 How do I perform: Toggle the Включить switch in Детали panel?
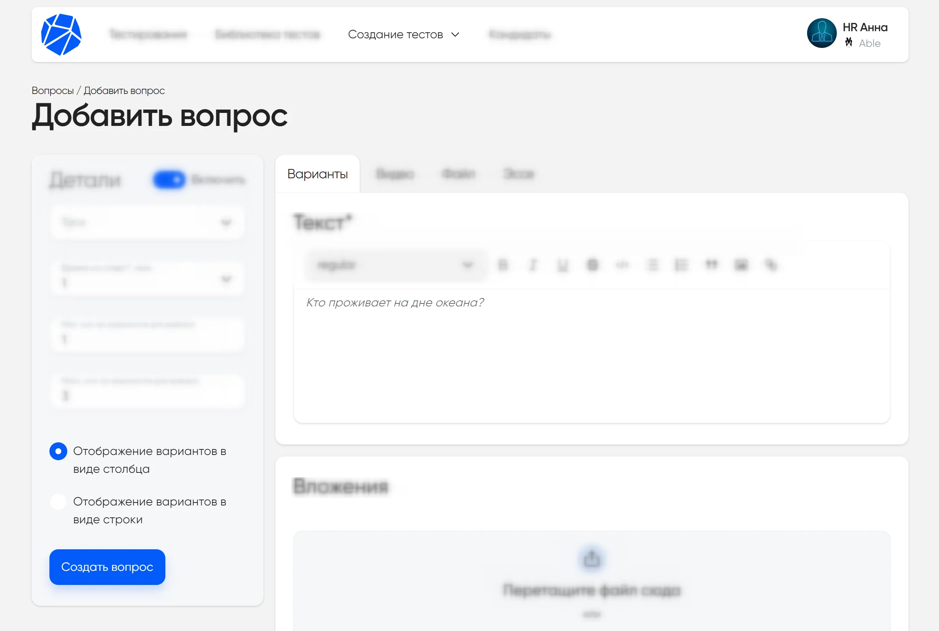click(169, 180)
